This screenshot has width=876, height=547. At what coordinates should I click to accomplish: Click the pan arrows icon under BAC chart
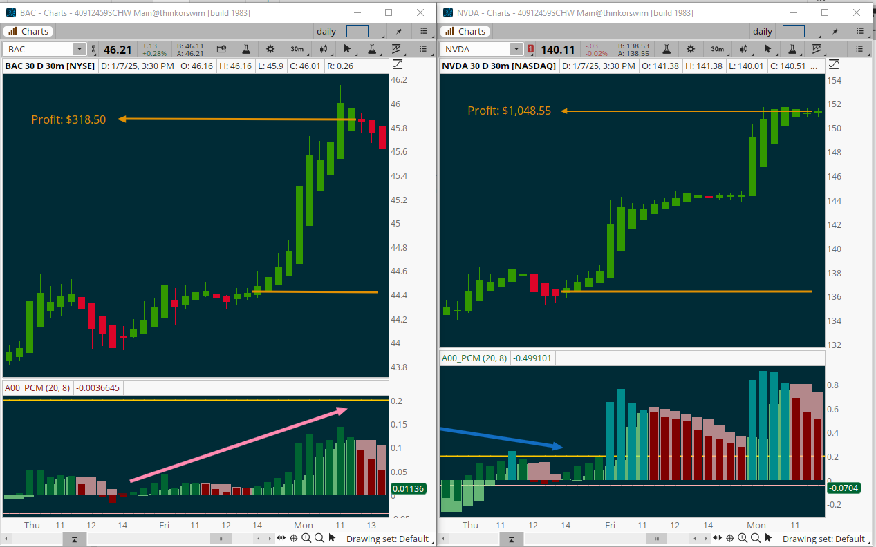coord(281,538)
